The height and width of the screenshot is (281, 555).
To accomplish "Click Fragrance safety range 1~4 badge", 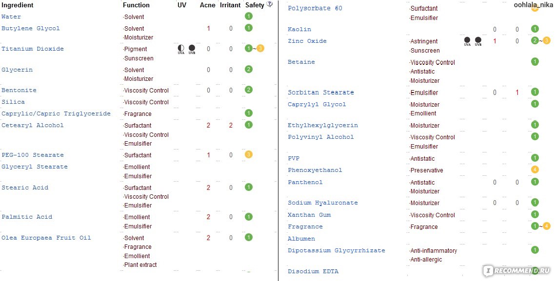I will 541,226.
